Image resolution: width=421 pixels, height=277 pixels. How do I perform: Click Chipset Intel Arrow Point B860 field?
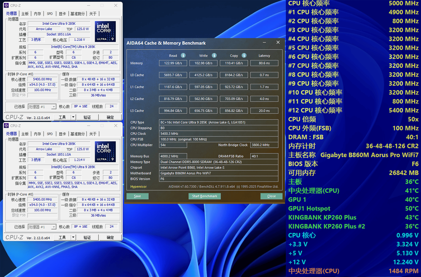tap(219, 168)
